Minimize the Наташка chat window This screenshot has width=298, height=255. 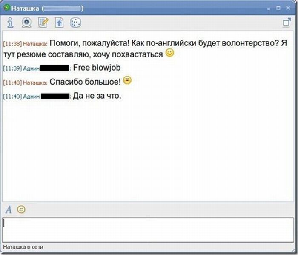pos(267,8)
